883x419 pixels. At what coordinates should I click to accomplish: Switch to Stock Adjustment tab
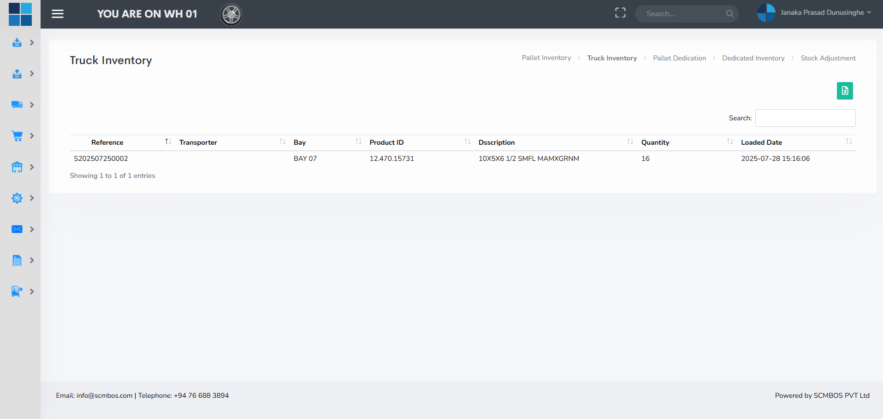[828, 58]
